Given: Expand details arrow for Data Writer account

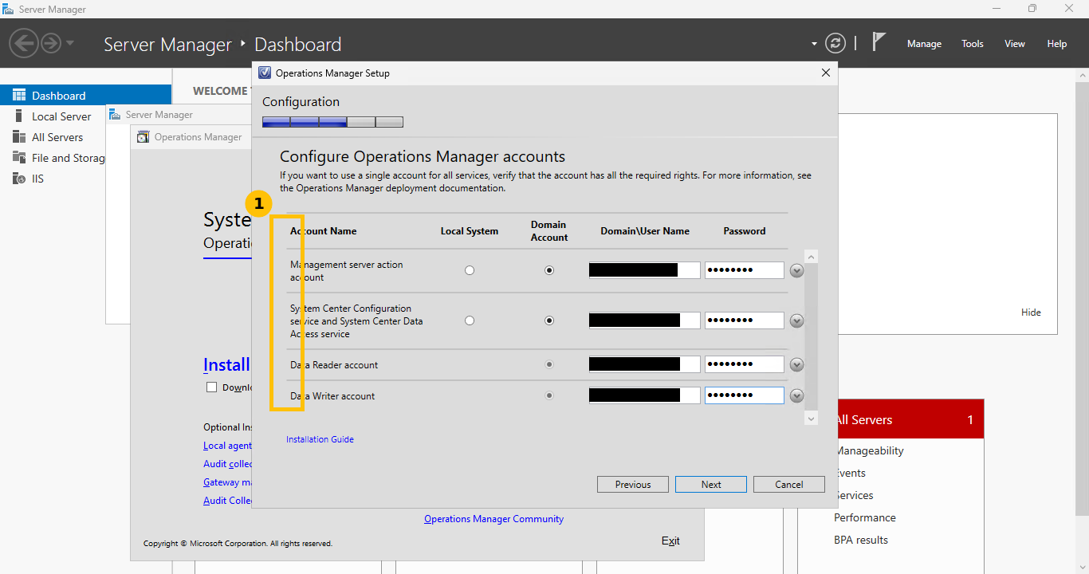Looking at the screenshot, I should [796, 395].
